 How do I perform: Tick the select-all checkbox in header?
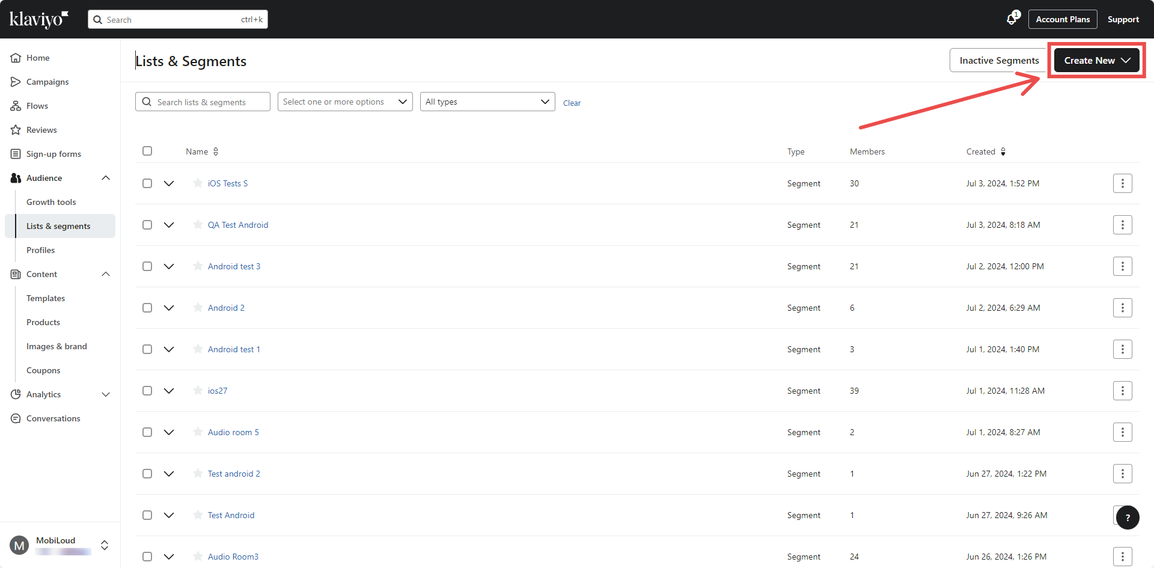click(x=147, y=151)
